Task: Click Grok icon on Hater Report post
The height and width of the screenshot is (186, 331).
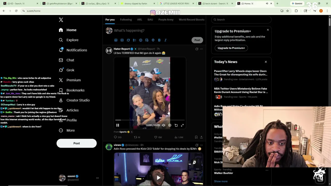Action: [197, 49]
